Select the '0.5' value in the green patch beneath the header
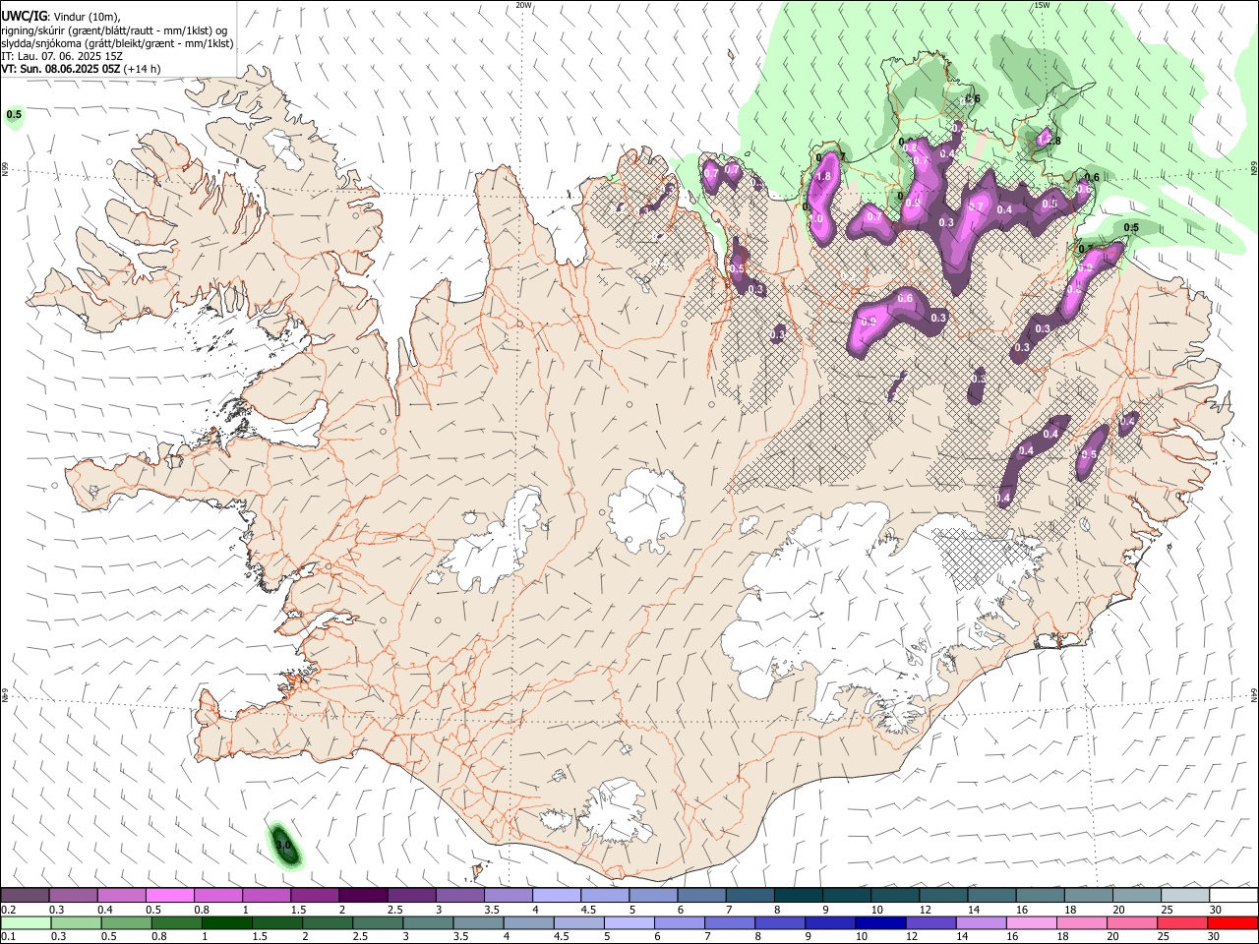1259x944 pixels. tap(14, 115)
